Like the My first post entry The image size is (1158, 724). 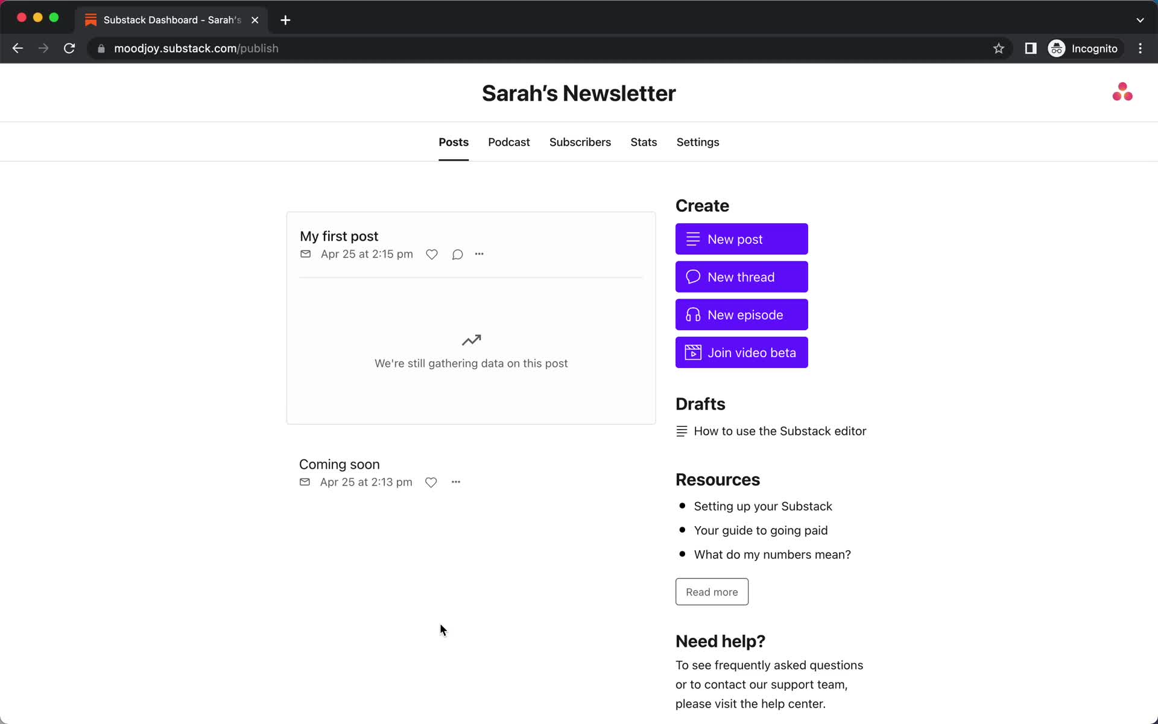432,255
